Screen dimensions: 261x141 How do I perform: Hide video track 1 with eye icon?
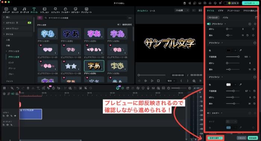click(x=15, y=116)
